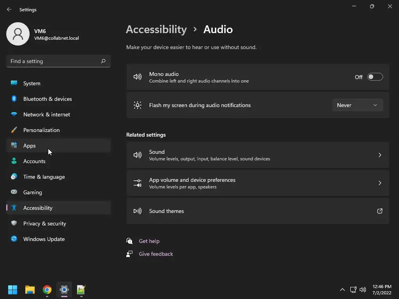The width and height of the screenshot is (399, 299).
Task: Open Sound themes external link icon
Action: 380,211
